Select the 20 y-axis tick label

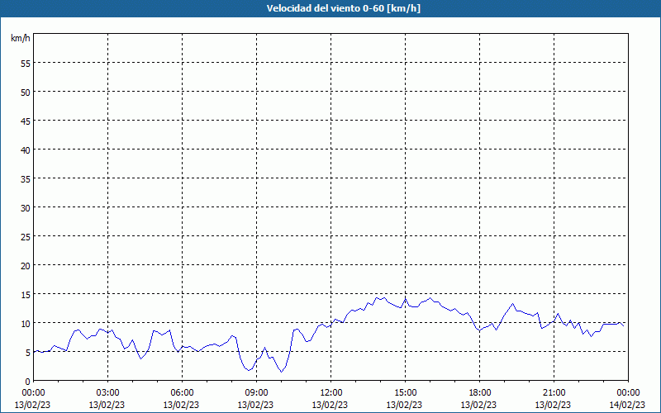[26, 265]
